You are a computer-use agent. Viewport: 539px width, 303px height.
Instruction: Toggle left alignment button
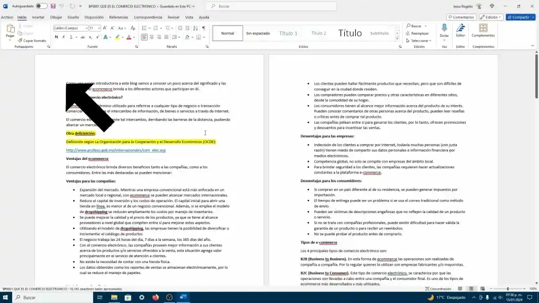click(144, 37)
